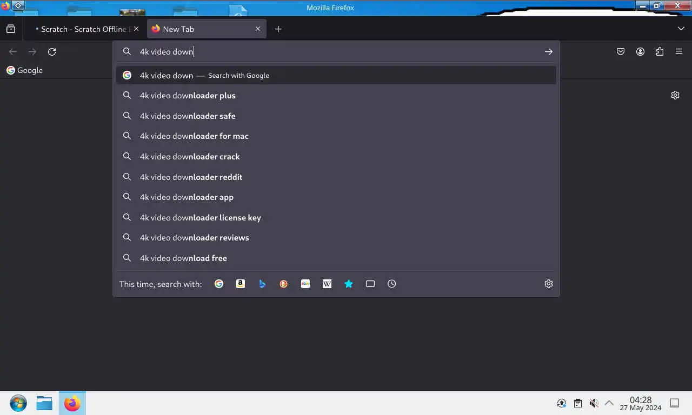Select suggestion '4k video downloader app'

[336, 197]
